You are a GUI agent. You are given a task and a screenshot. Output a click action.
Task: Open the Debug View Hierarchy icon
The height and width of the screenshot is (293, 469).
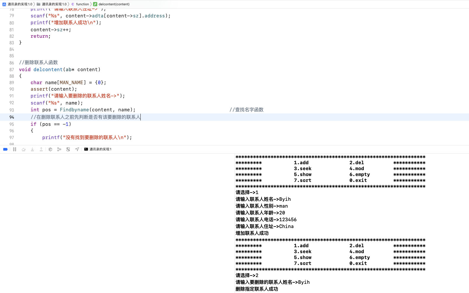click(x=50, y=149)
